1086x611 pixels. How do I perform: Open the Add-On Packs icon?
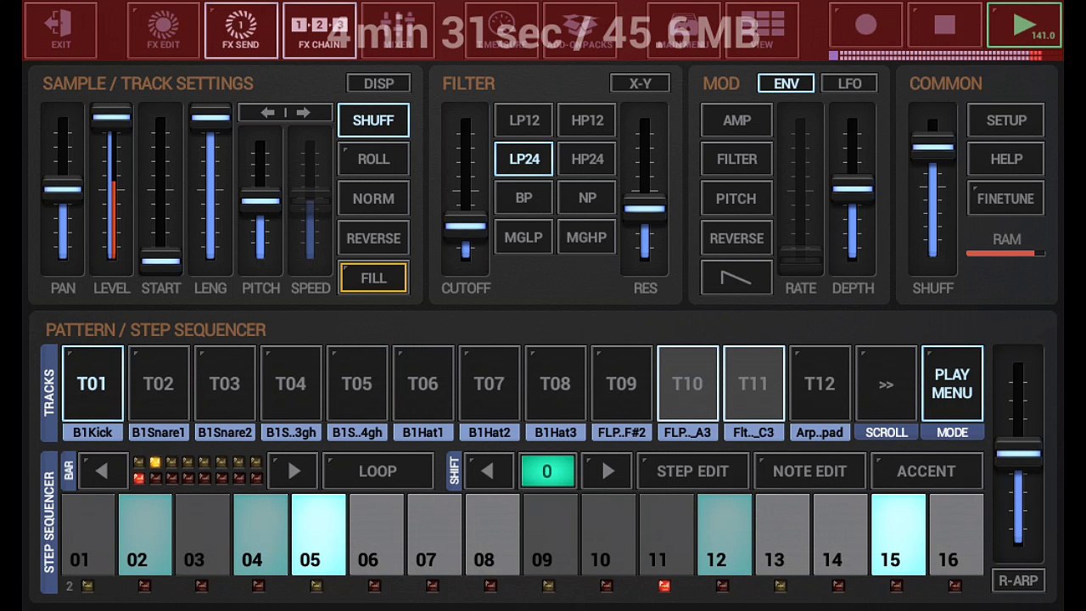click(x=579, y=31)
